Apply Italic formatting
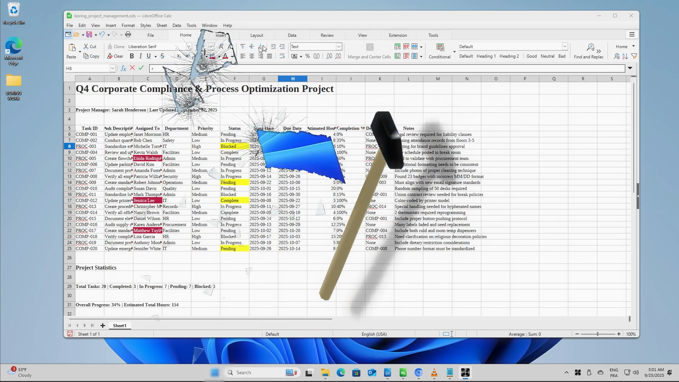Image resolution: width=679 pixels, height=382 pixels. tap(140, 56)
